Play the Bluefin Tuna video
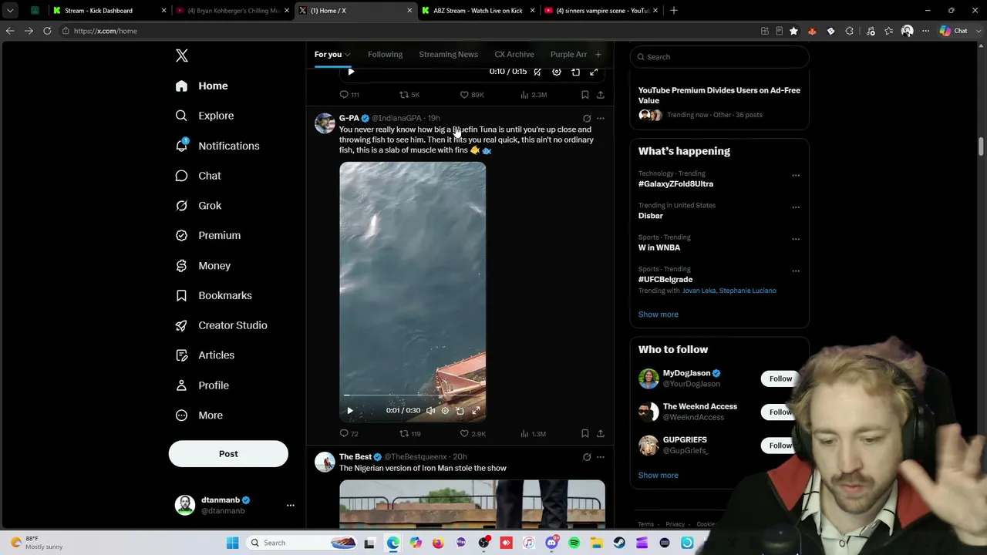This screenshot has width=987, height=555. [350, 411]
